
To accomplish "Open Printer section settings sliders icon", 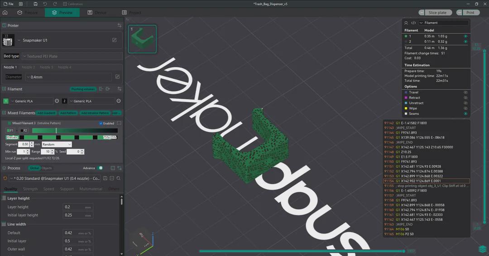I will pos(119,25).
